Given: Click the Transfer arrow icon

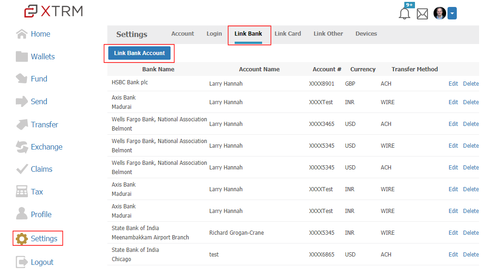Looking at the screenshot, I should coord(22,125).
